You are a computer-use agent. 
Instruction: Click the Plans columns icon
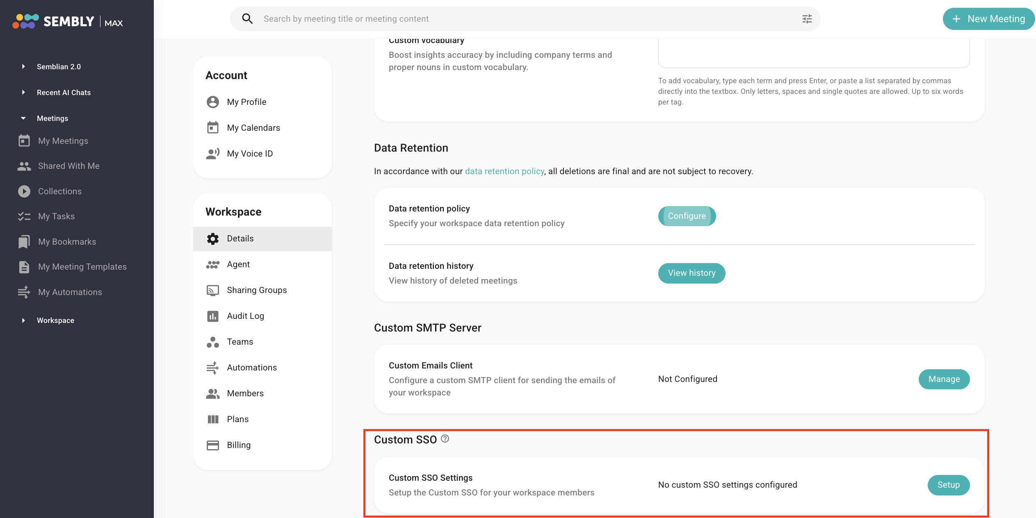click(x=213, y=419)
